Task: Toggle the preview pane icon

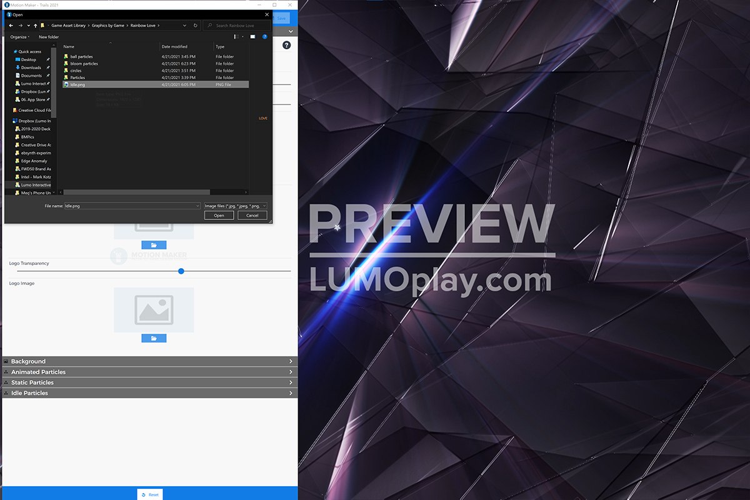Action: 253,37
